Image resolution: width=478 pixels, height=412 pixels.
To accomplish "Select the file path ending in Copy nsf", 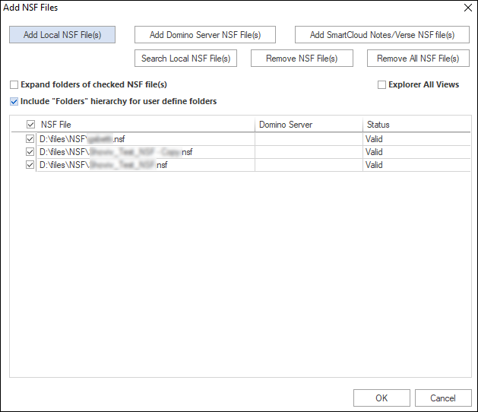I will point(116,152).
